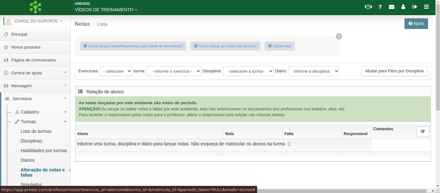Open the turma select dropdown
The width and height of the screenshot is (440, 193).
[174, 71]
